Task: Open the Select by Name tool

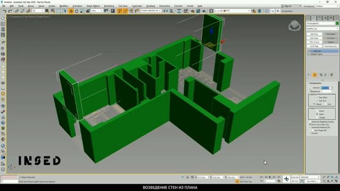Action: [x=53, y=11]
